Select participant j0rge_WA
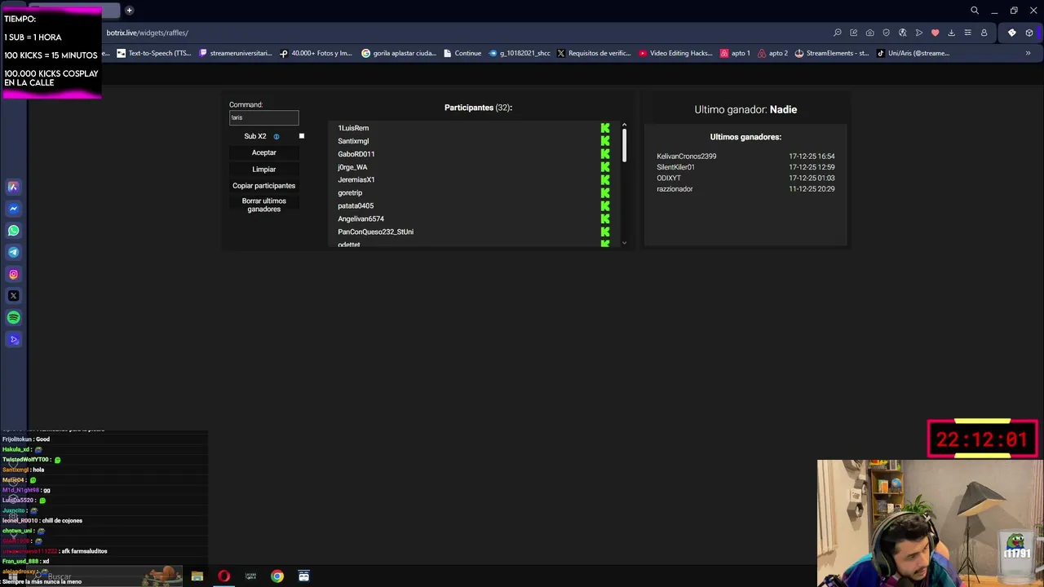This screenshot has height=587, width=1044. point(352,167)
